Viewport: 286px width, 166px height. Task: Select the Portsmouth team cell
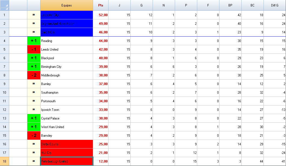[67, 101]
